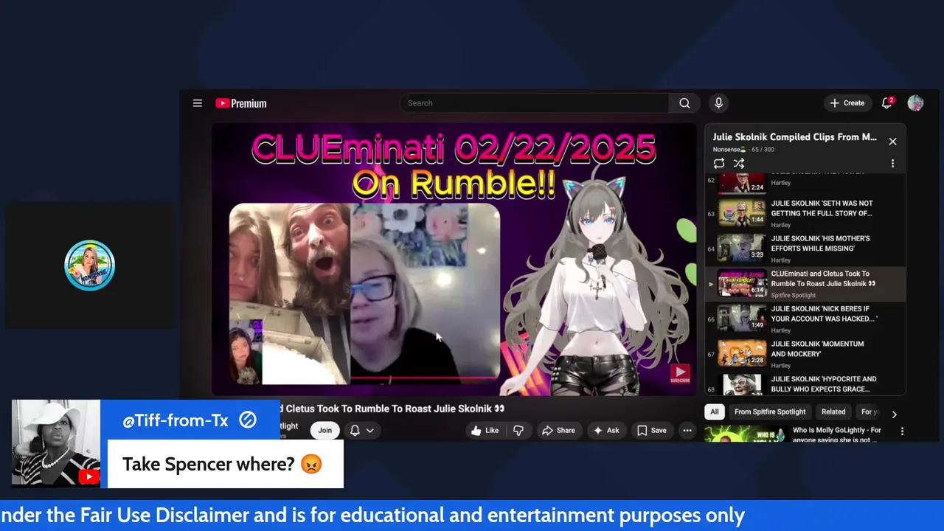
Task: Play 'NICK BERES IF YOUR ACCOUNT WAS HACKED' video
Action: click(x=824, y=313)
